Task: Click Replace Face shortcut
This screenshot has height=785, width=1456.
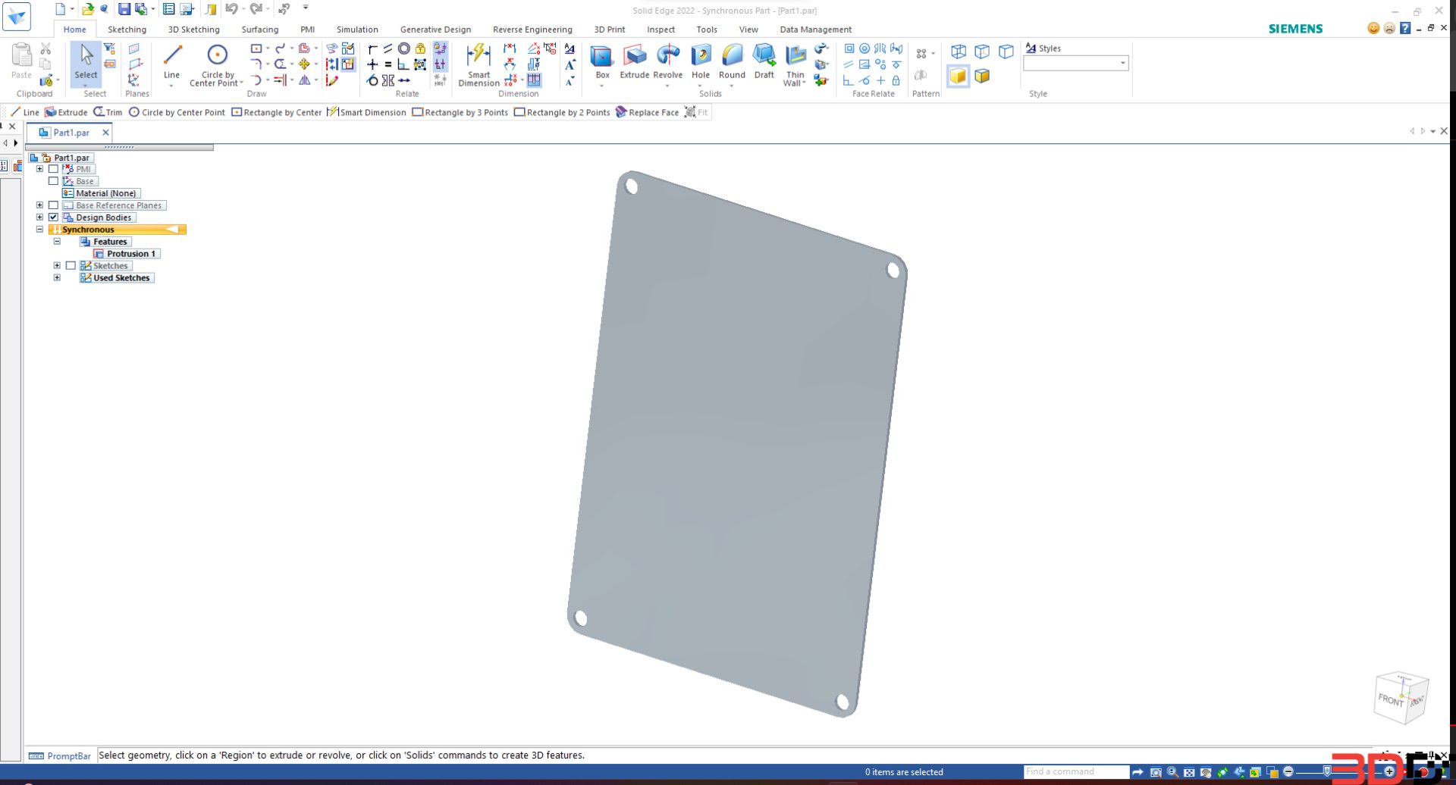Action: pos(647,112)
